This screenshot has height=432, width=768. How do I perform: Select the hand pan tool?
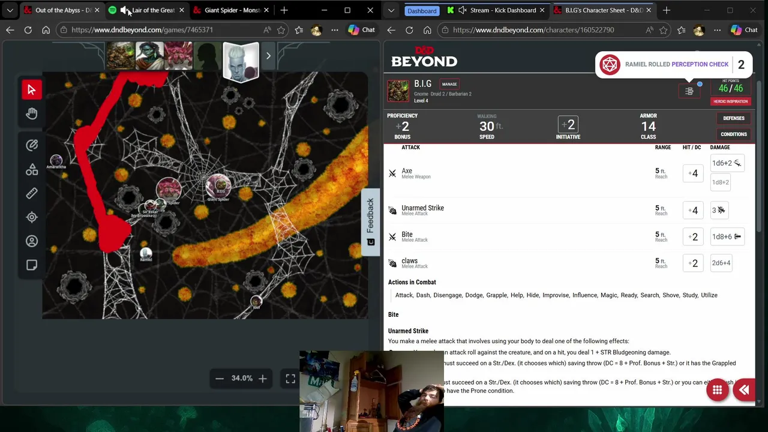pyautogui.click(x=31, y=113)
